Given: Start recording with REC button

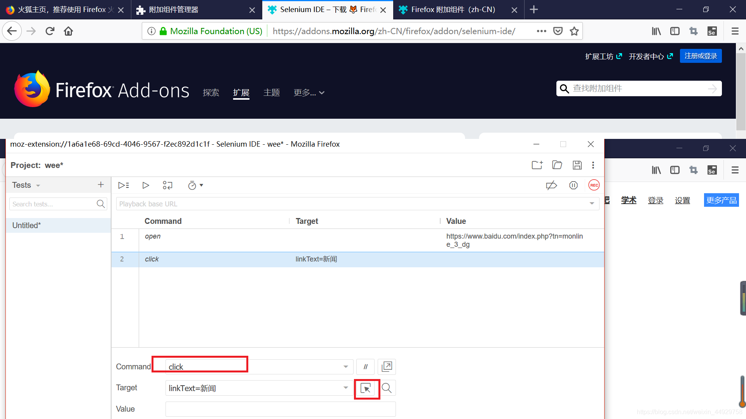Looking at the screenshot, I should click(594, 185).
